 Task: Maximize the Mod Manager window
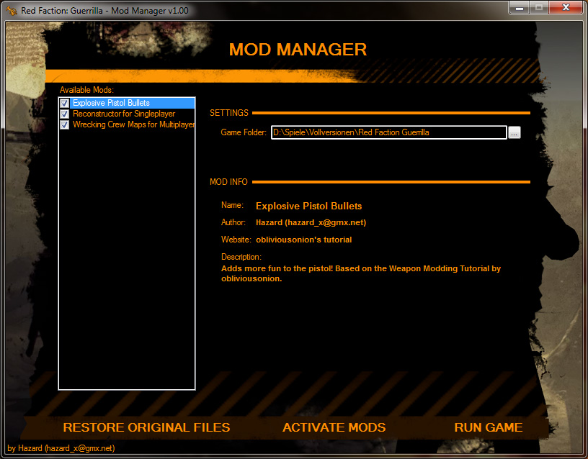(538, 8)
